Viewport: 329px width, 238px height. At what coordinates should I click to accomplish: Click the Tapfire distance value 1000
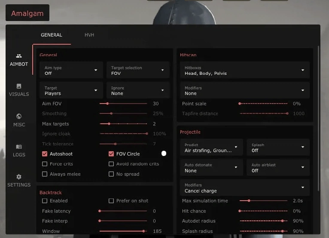(299, 113)
